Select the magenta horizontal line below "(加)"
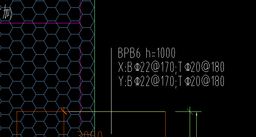 pyautogui.click(x=40, y=23)
